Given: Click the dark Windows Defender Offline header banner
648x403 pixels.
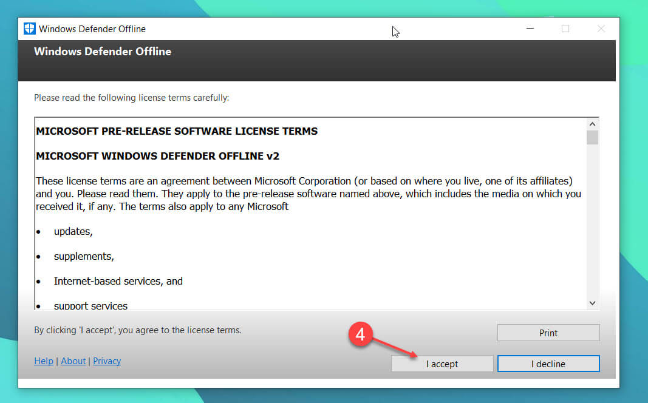Looking at the screenshot, I should pyautogui.click(x=316, y=61).
